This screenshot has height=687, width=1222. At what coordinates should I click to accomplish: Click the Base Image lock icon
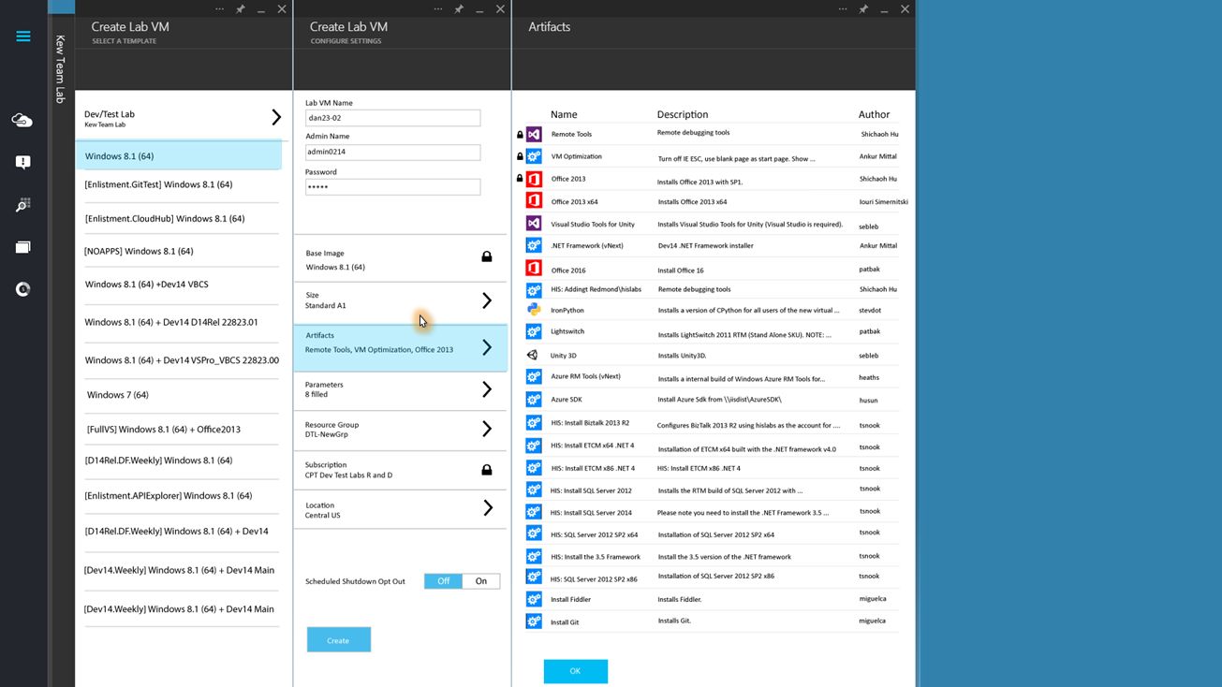coord(487,256)
